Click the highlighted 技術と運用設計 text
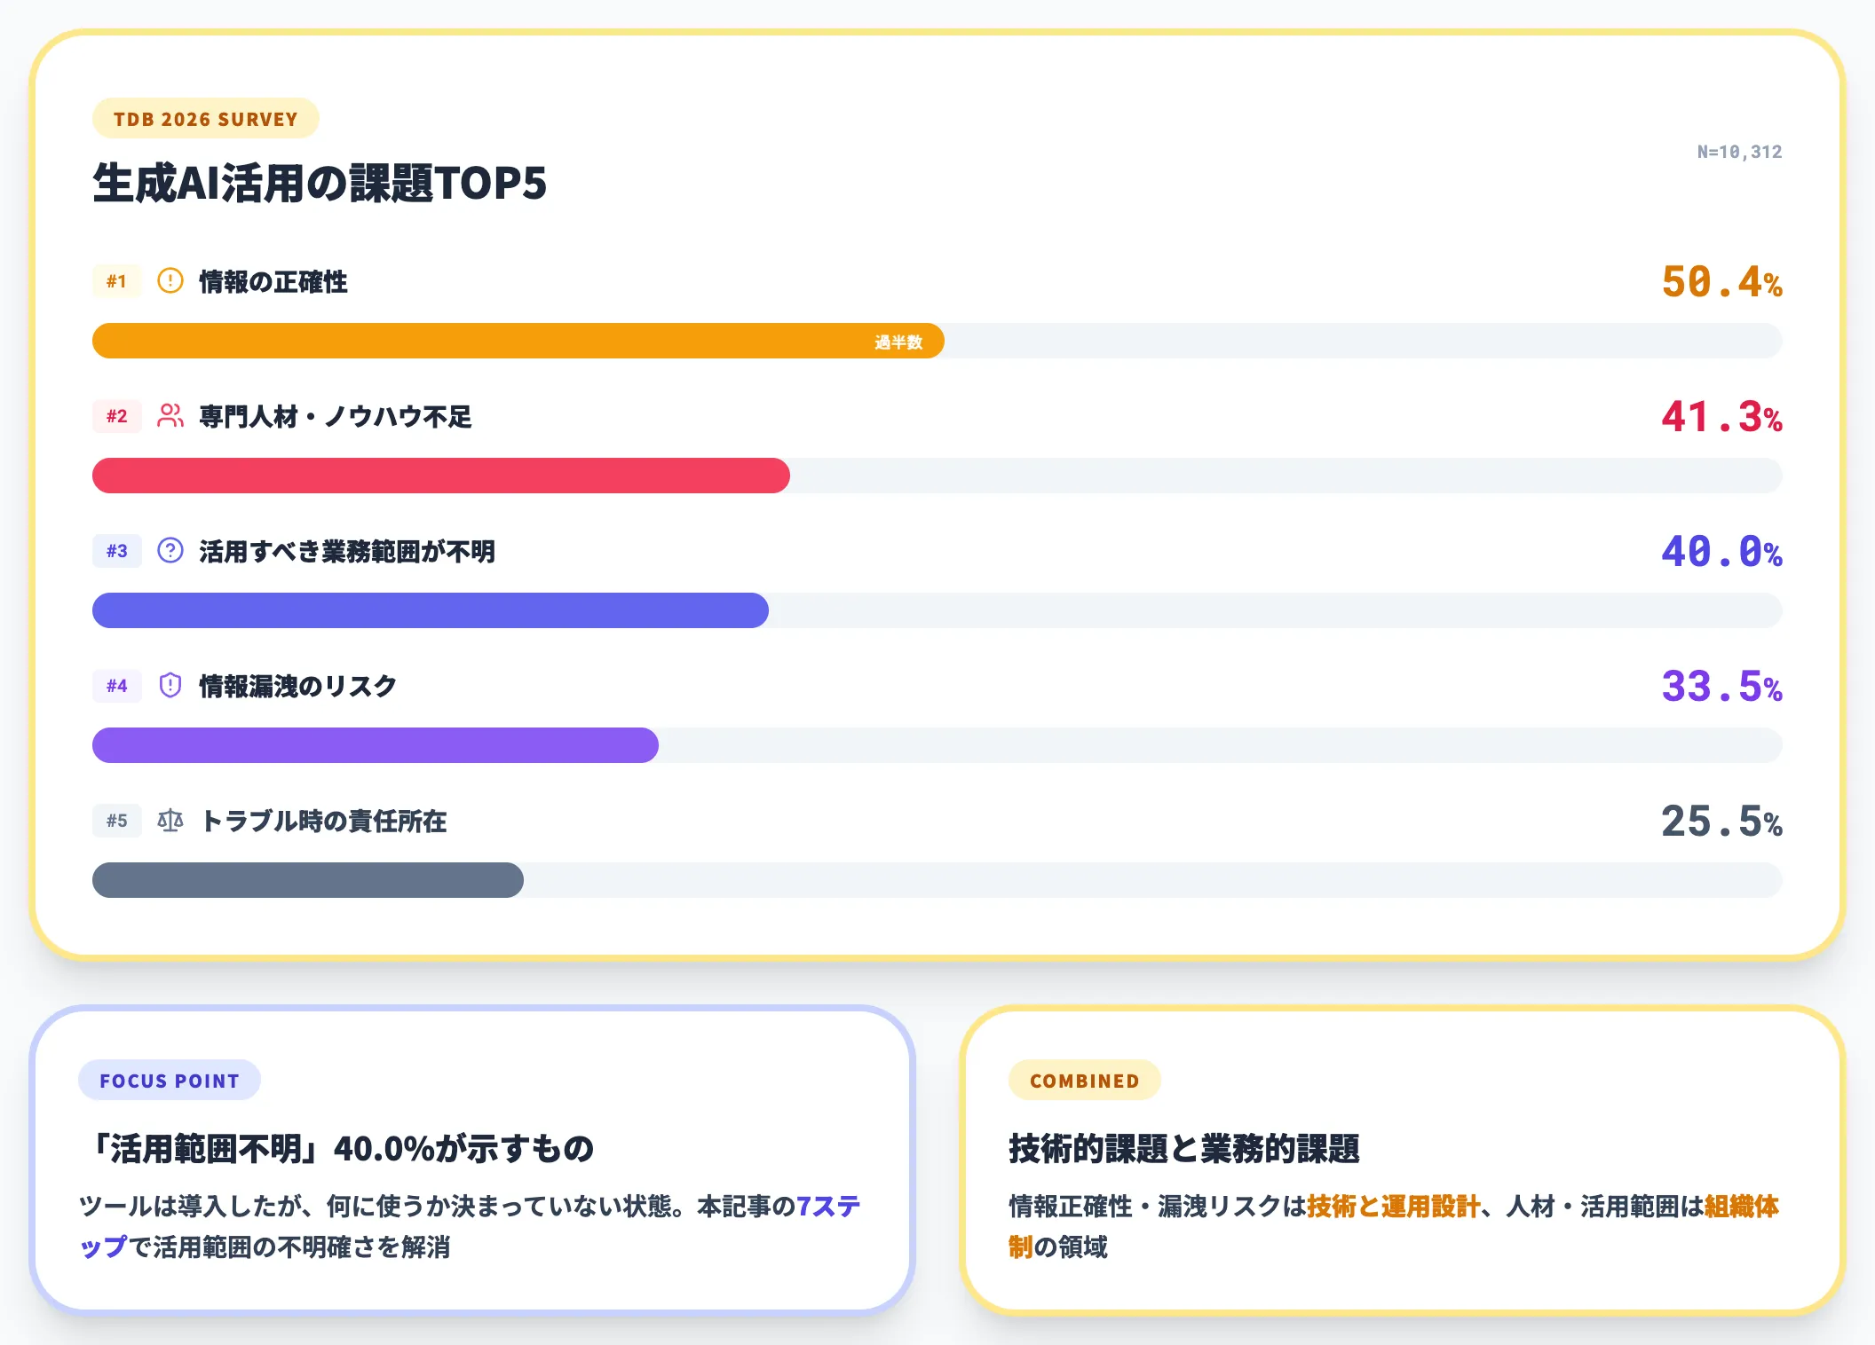 1394,1207
